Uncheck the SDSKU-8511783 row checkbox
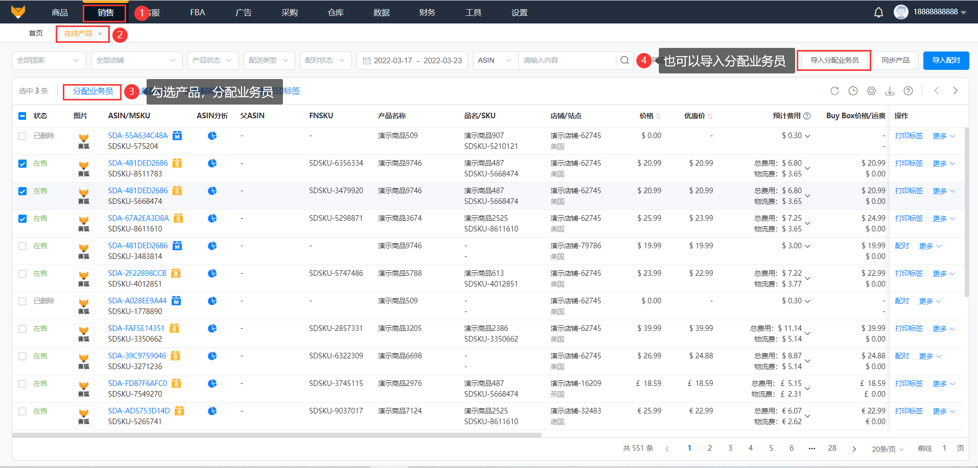978x468 pixels. [22, 164]
